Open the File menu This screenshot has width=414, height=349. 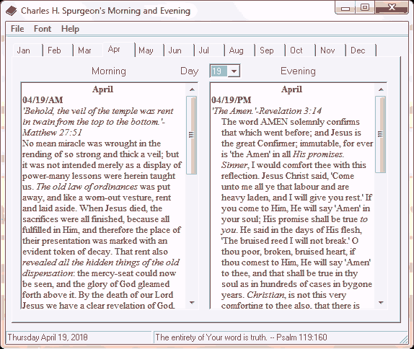click(x=17, y=29)
